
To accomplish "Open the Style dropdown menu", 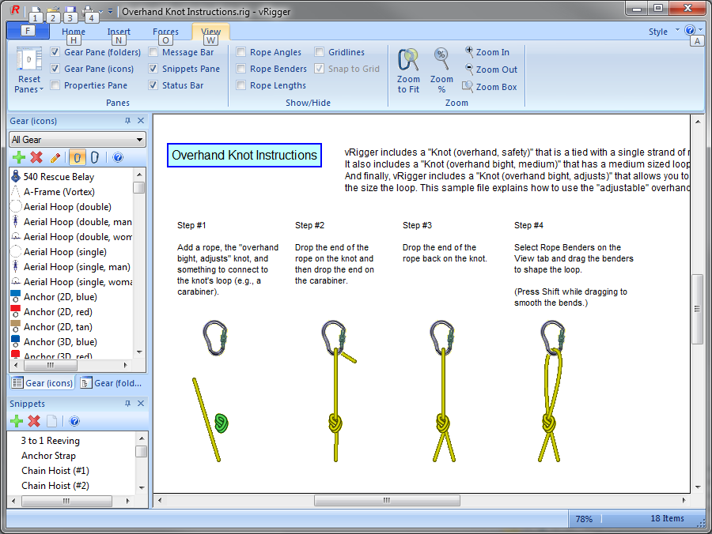I will [662, 32].
